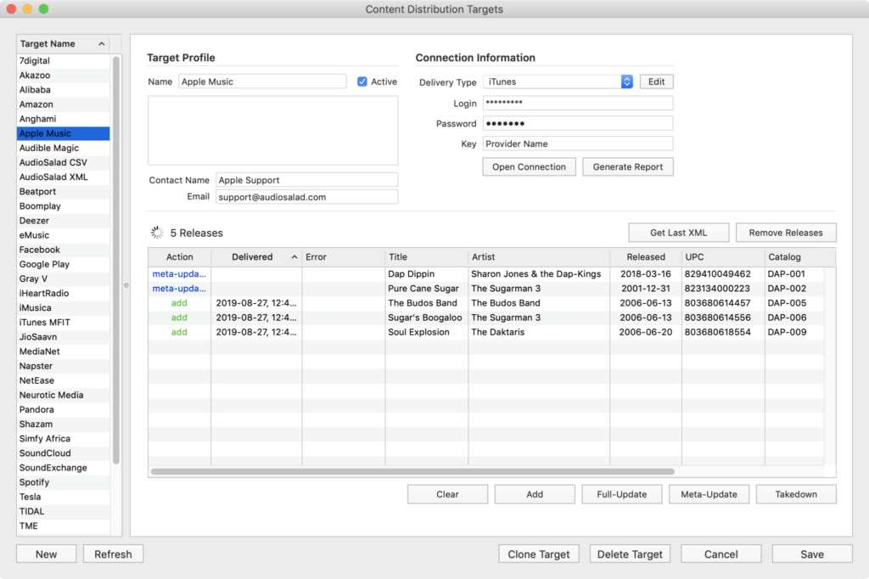Click the Contact Name field
869x579 pixels.
[x=306, y=180]
